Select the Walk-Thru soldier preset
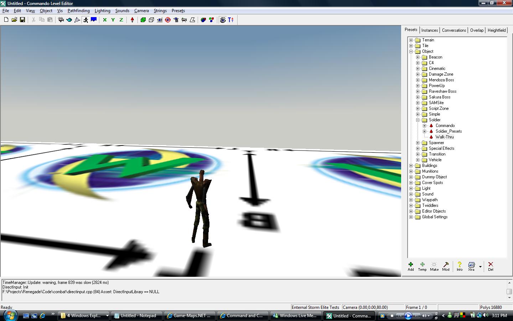513x321 pixels. pos(444,137)
